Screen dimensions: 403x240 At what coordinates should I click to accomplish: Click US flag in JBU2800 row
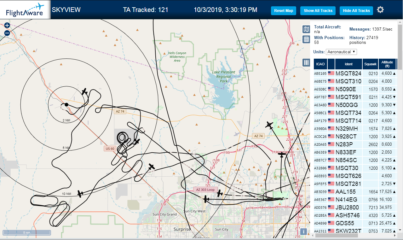click(331, 207)
